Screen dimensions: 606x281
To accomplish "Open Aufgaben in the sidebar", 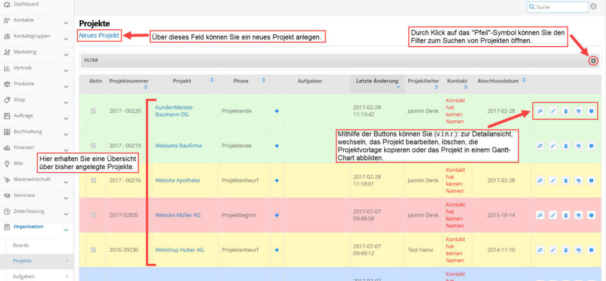I will (x=23, y=276).
